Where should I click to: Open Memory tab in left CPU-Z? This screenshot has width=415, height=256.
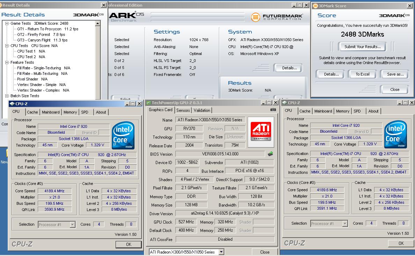pos(70,112)
